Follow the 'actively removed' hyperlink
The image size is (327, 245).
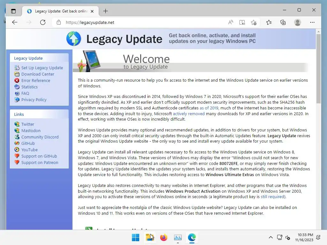pyautogui.click(x=189, y=114)
